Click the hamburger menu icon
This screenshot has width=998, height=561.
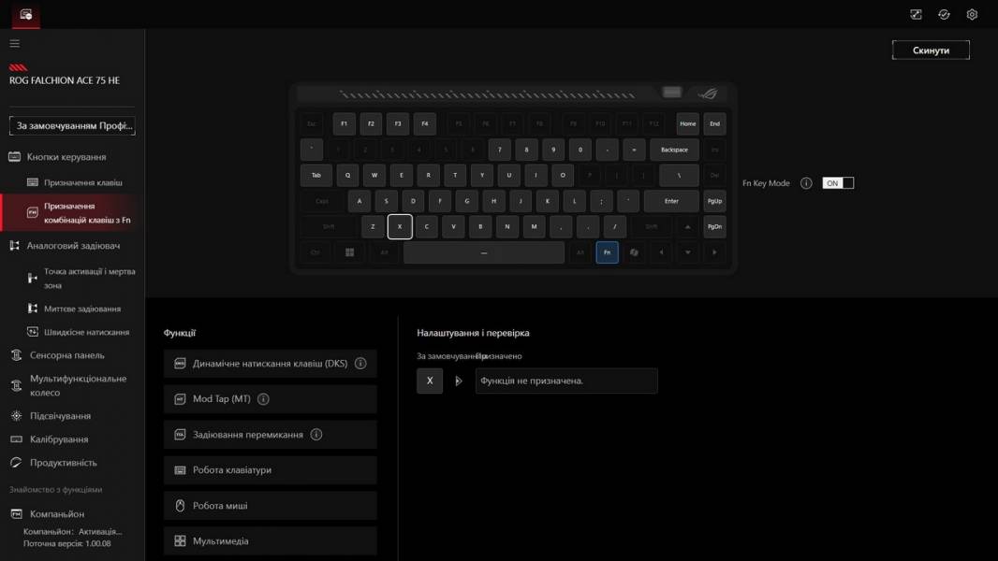(x=14, y=43)
